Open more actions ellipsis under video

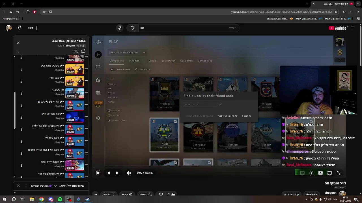point(95,194)
